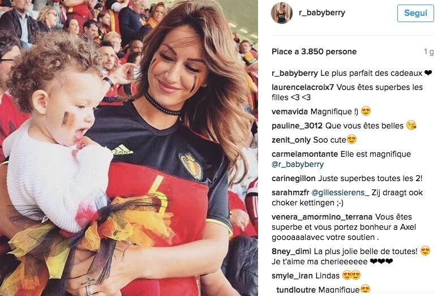
Task: View the 3.850 likes list
Action: 314,52
